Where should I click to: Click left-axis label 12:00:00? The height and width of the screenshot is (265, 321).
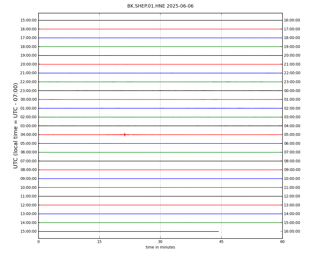coord(28,205)
